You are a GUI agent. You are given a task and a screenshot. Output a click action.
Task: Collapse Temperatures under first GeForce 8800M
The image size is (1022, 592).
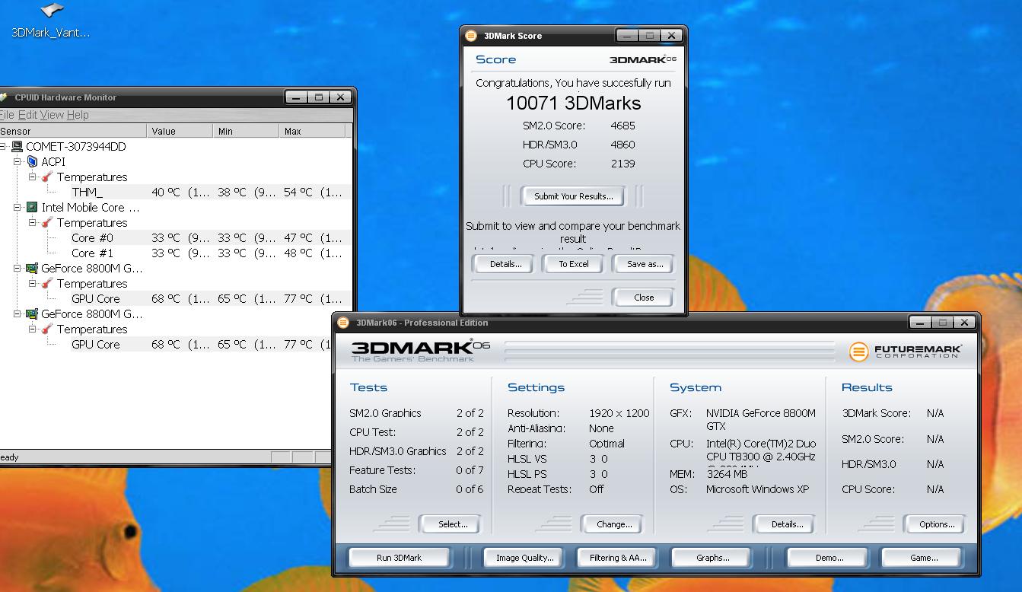[33, 283]
